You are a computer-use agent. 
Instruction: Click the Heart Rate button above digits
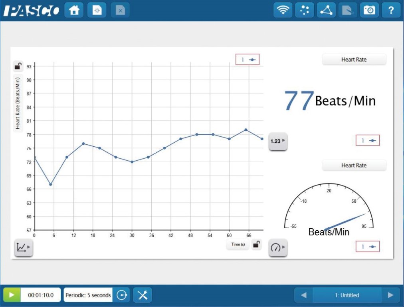(354, 60)
